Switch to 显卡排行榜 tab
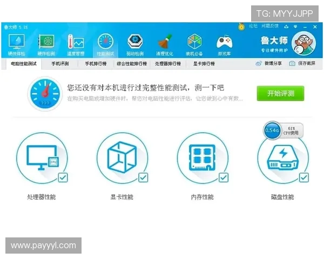This screenshot has width=324, height=259. pyautogui.click(x=204, y=64)
